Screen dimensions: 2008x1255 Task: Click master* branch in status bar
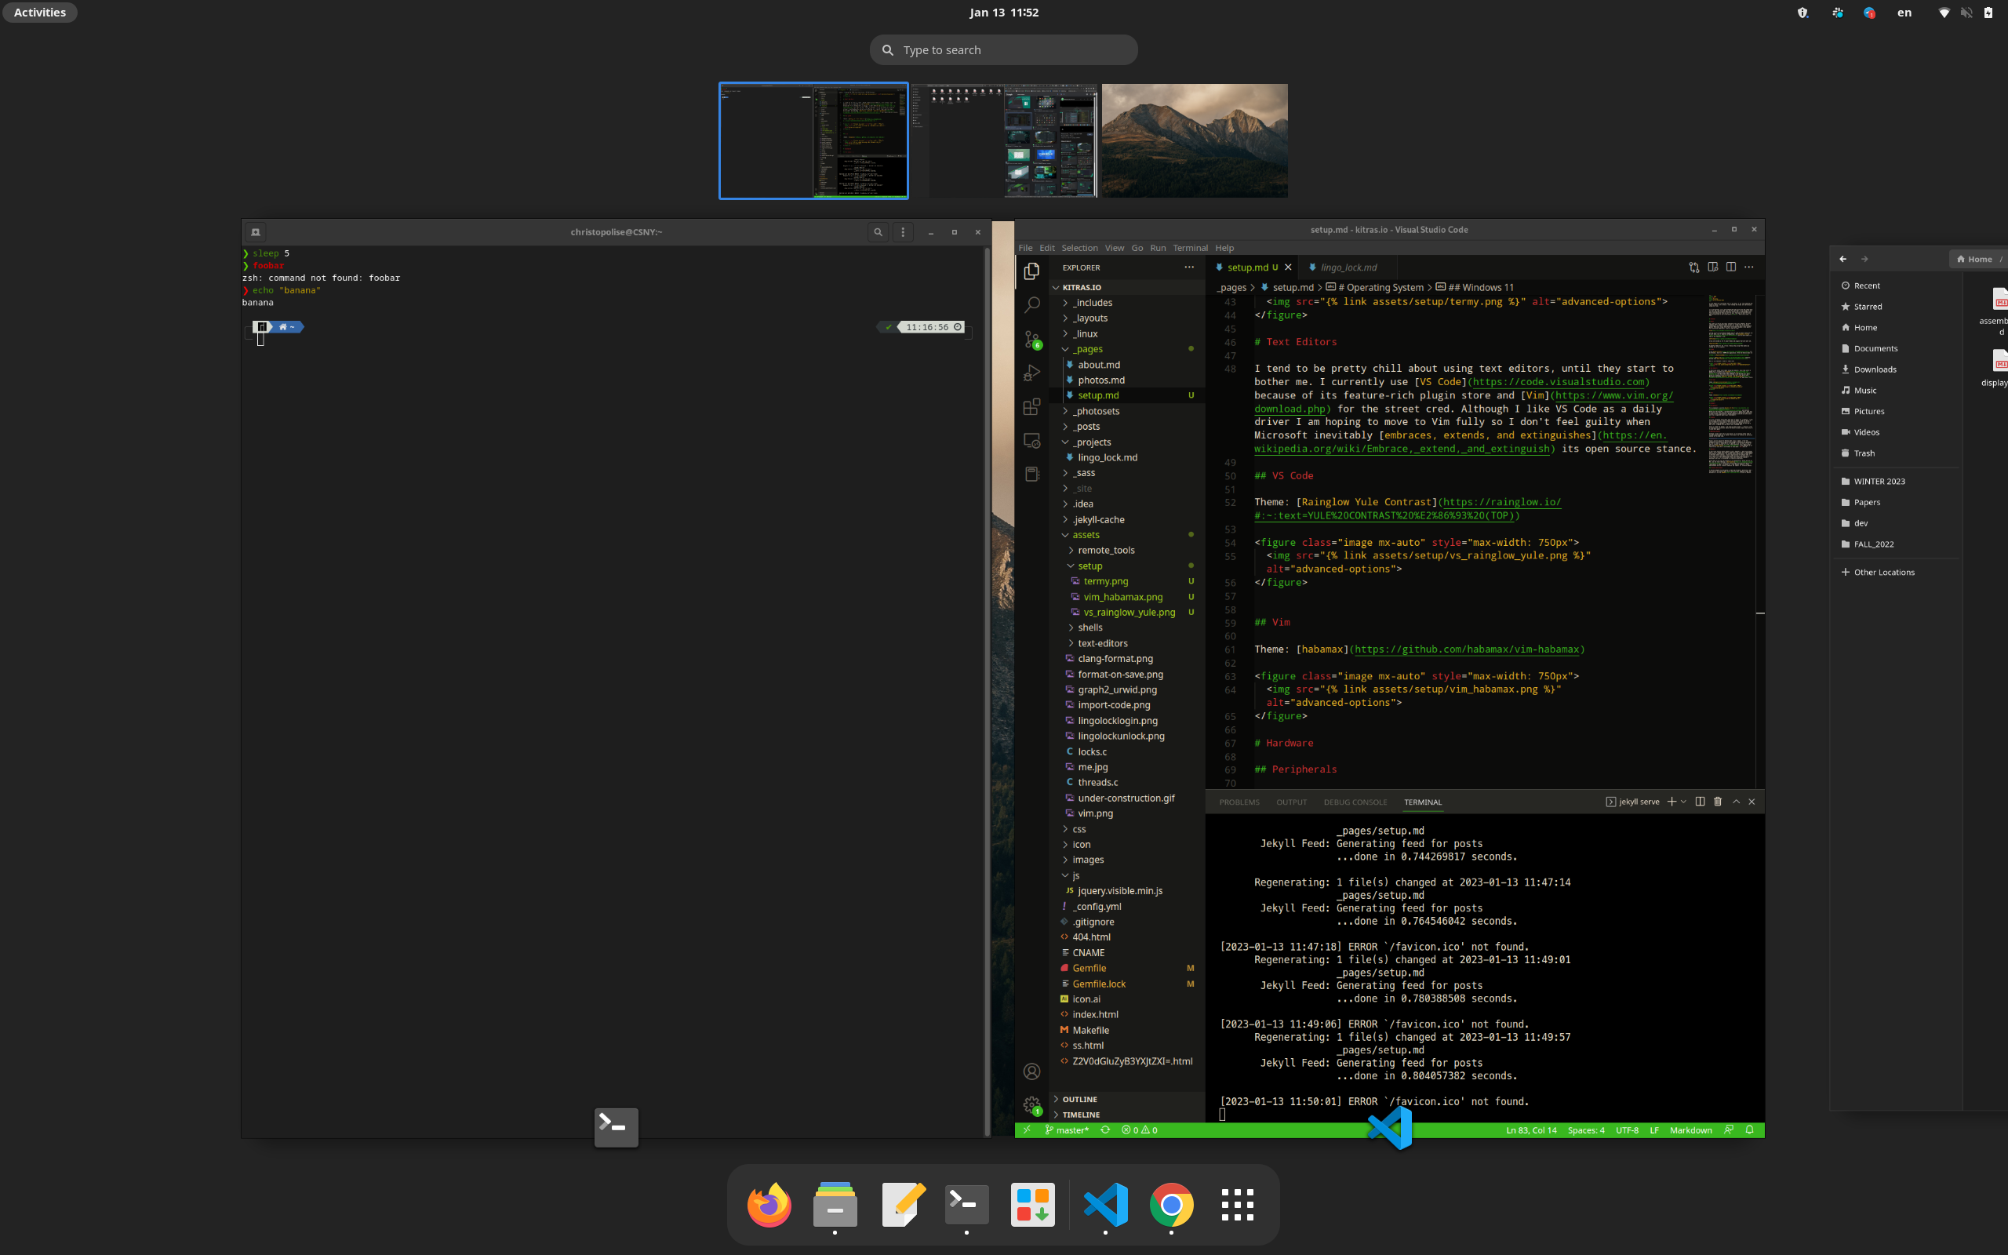[x=1066, y=1129]
